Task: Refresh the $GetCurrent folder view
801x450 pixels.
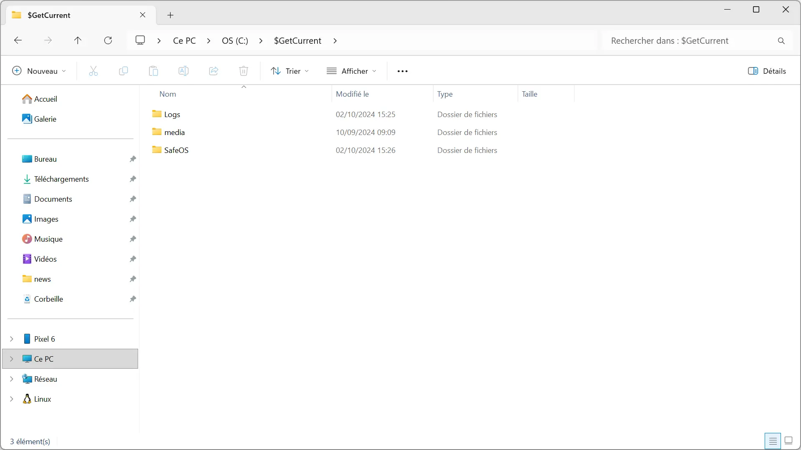Action: (x=108, y=40)
